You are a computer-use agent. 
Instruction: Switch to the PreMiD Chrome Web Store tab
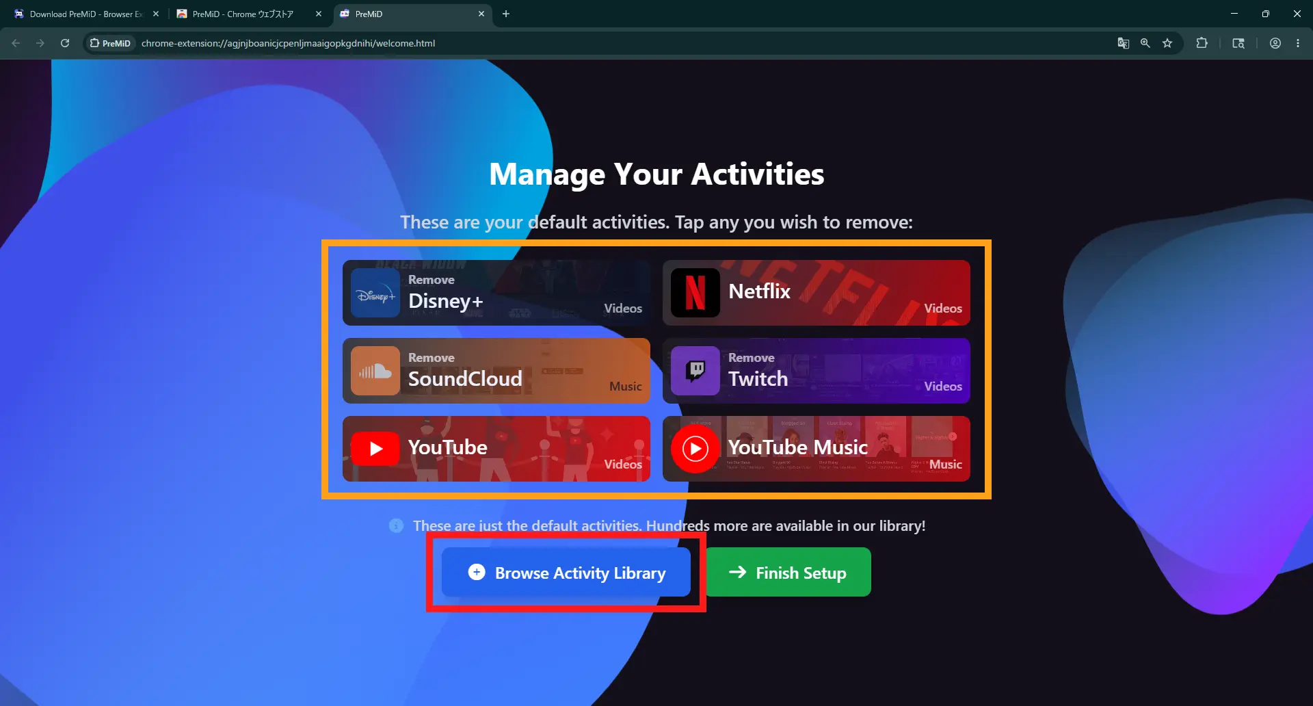248,14
